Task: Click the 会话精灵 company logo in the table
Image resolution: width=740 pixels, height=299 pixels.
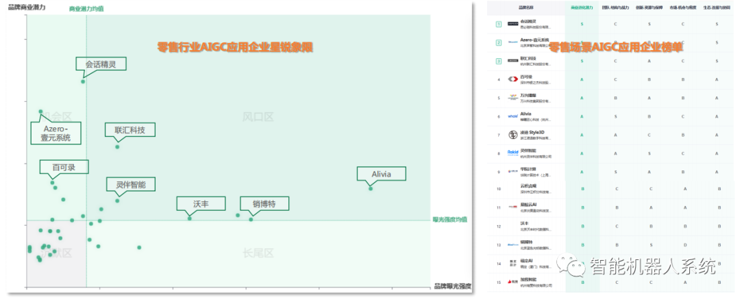Action: point(513,23)
